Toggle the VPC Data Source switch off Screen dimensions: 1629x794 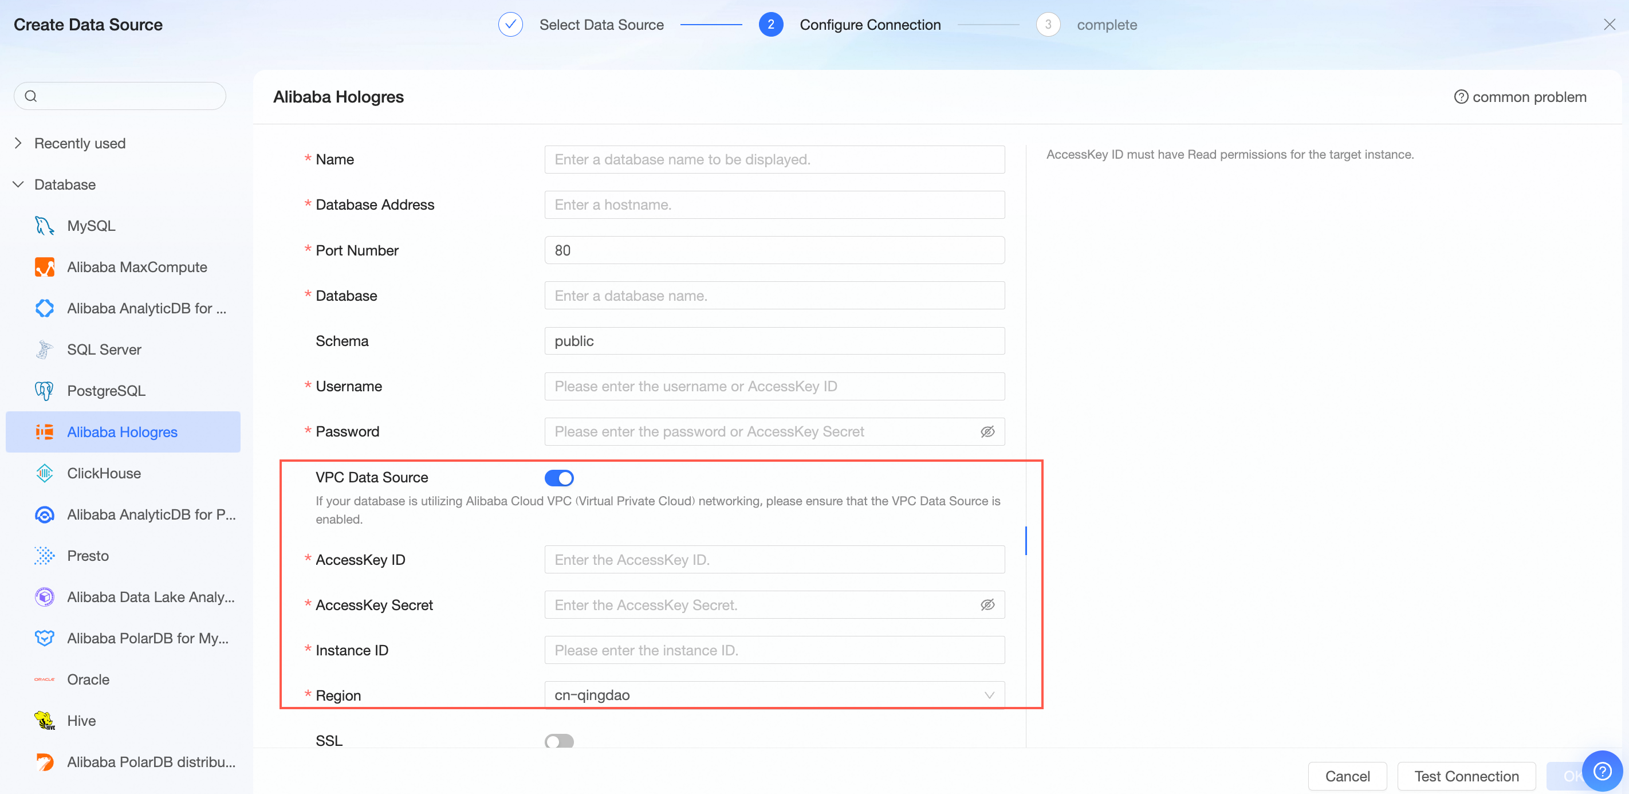pyautogui.click(x=559, y=478)
